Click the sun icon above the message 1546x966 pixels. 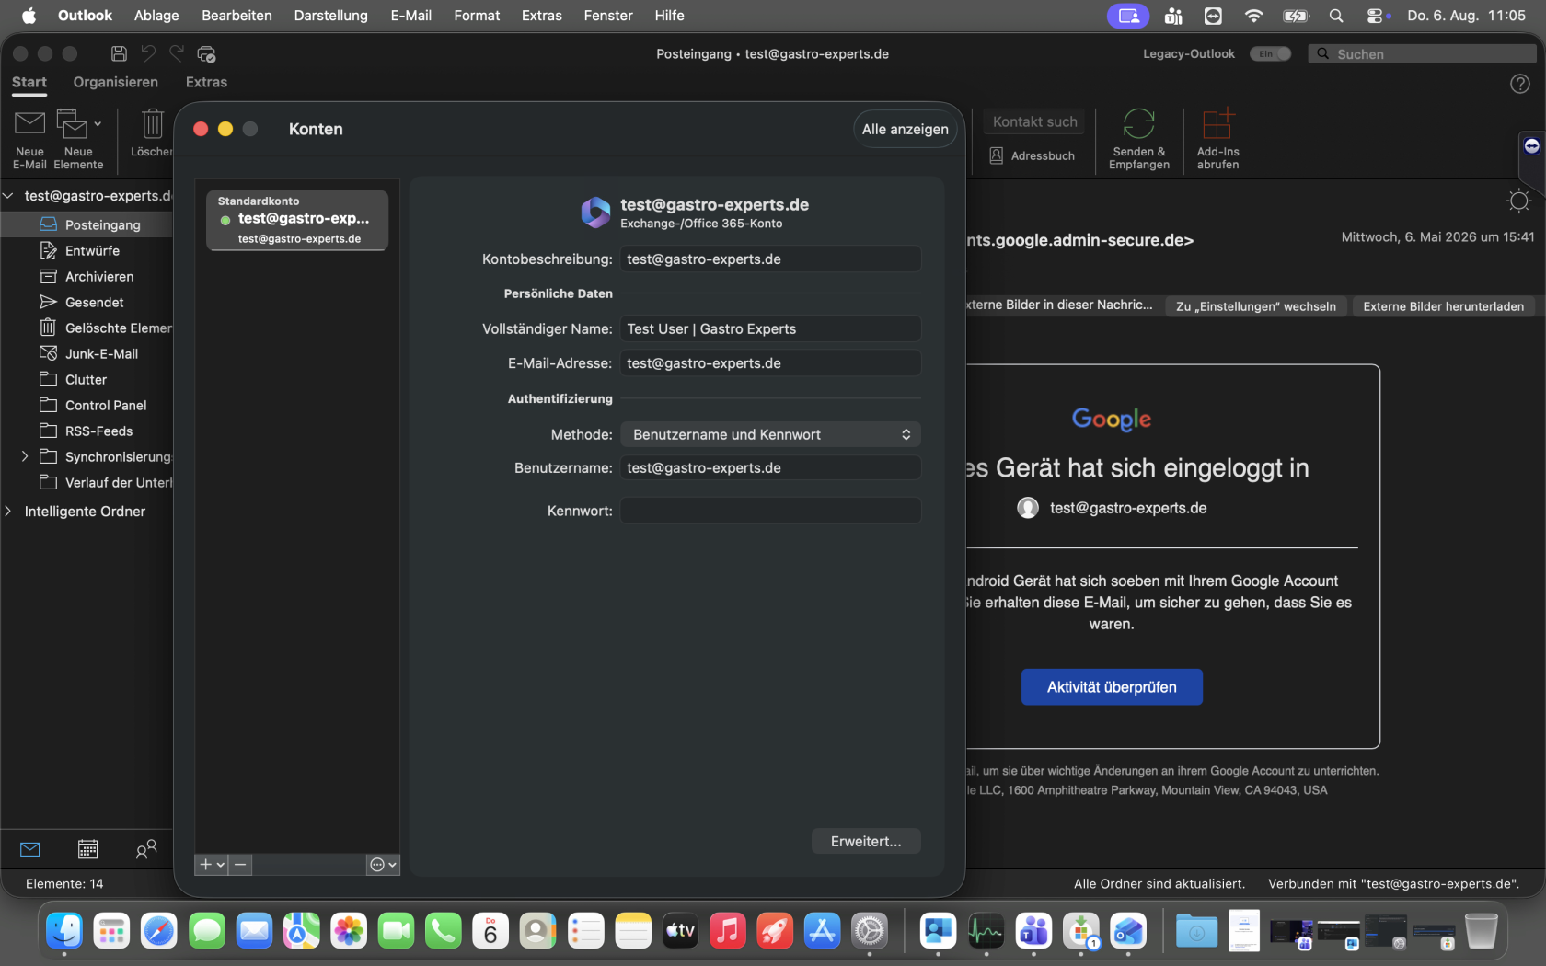tap(1518, 201)
